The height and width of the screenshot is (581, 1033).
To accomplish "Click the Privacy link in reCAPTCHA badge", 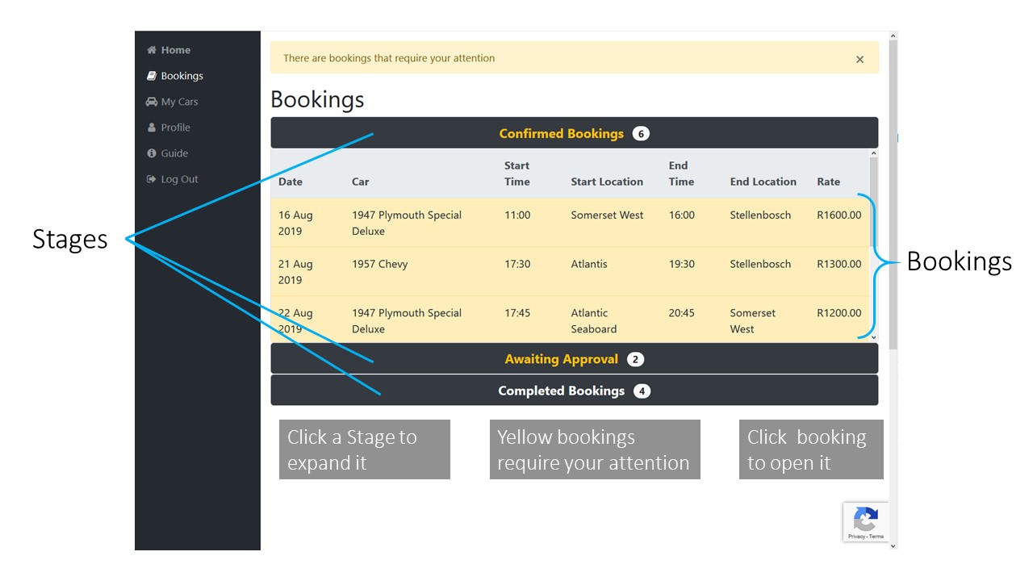I will [x=856, y=537].
